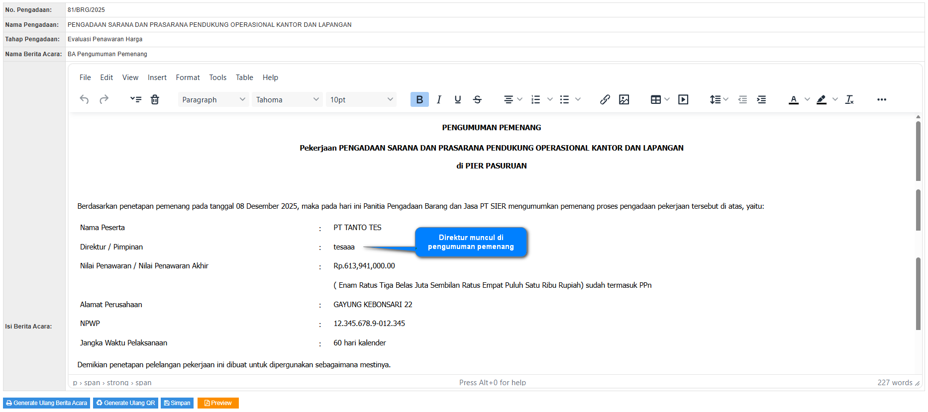Toggle italic formatting
The image size is (928, 412).
click(x=439, y=99)
